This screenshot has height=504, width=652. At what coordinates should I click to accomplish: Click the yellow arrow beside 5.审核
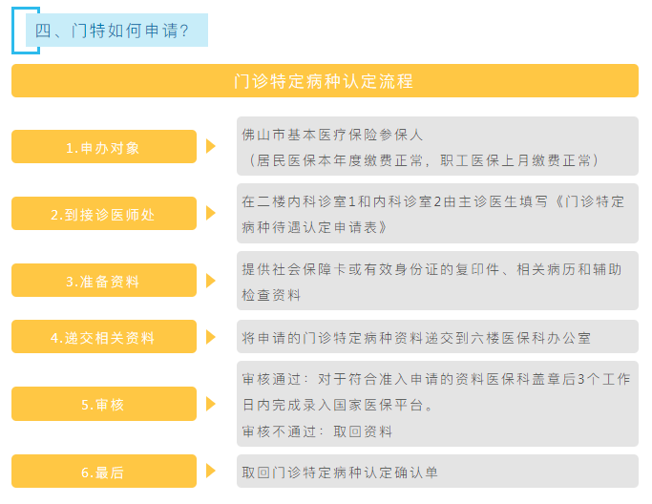click(x=211, y=404)
